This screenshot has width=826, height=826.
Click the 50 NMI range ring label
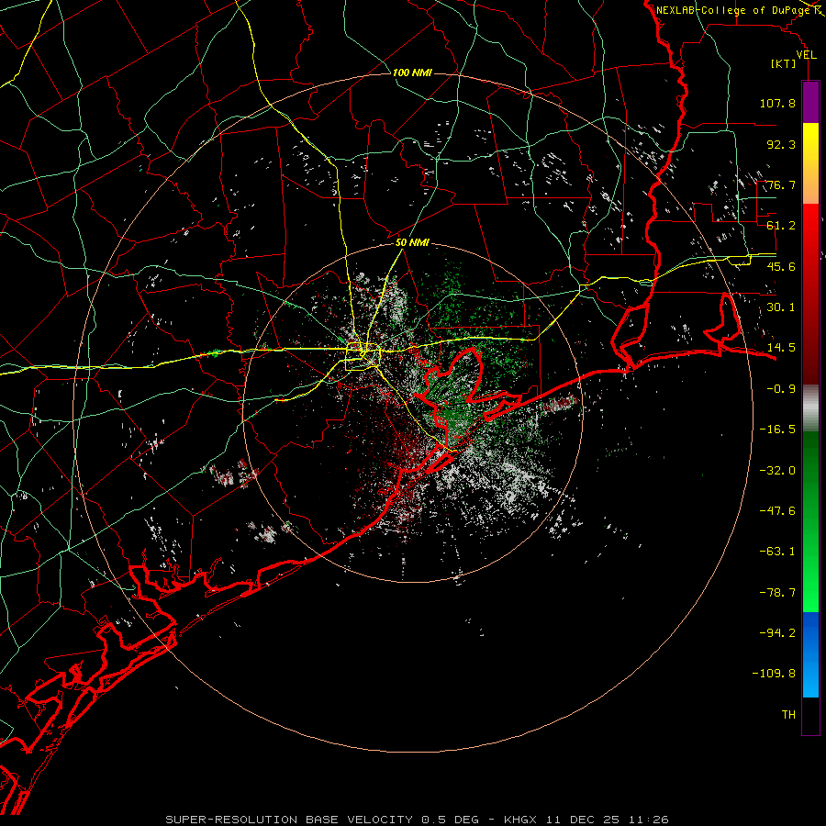412,243
